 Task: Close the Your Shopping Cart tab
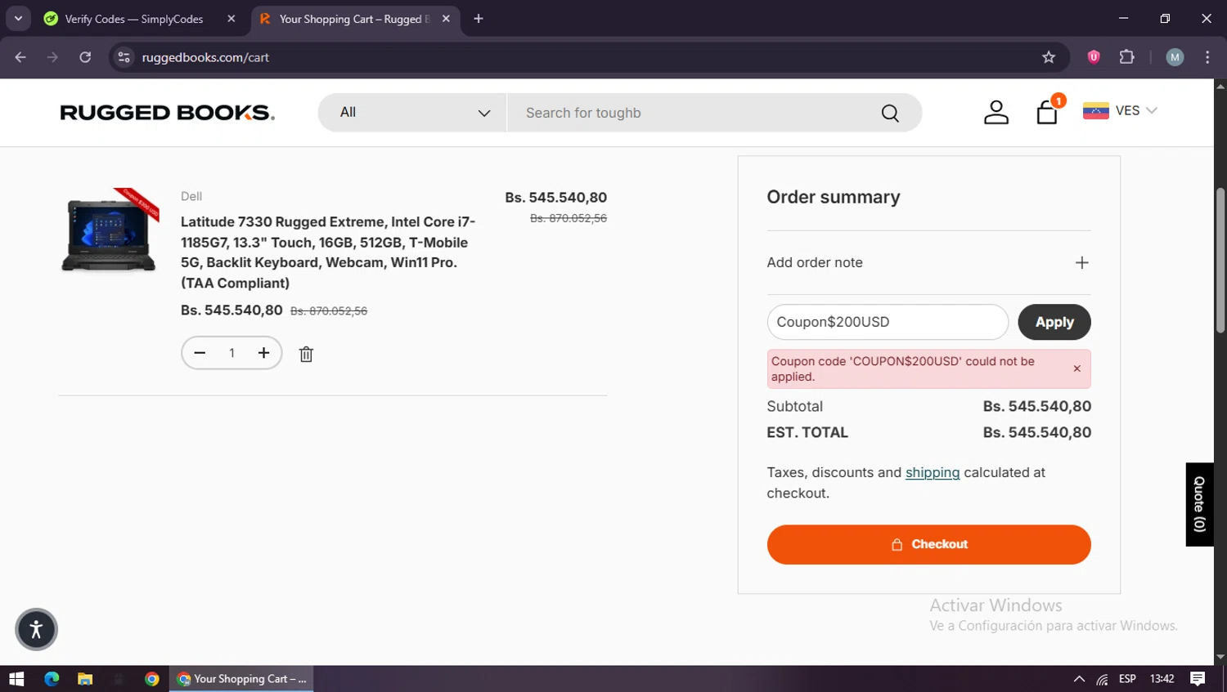click(x=446, y=19)
